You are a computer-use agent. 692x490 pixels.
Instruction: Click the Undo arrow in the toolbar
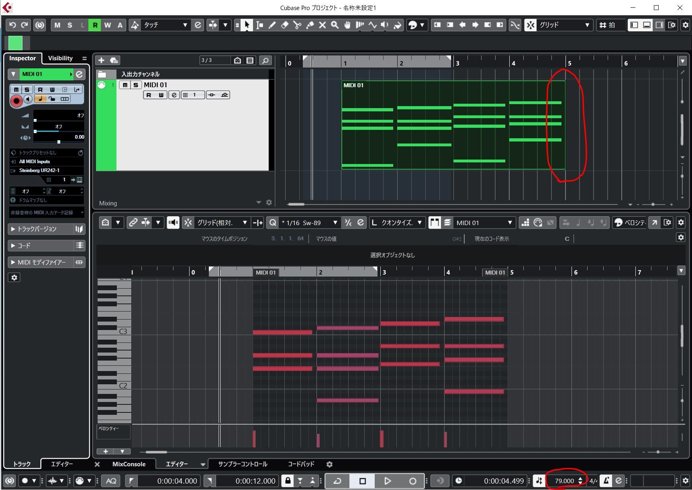12,25
